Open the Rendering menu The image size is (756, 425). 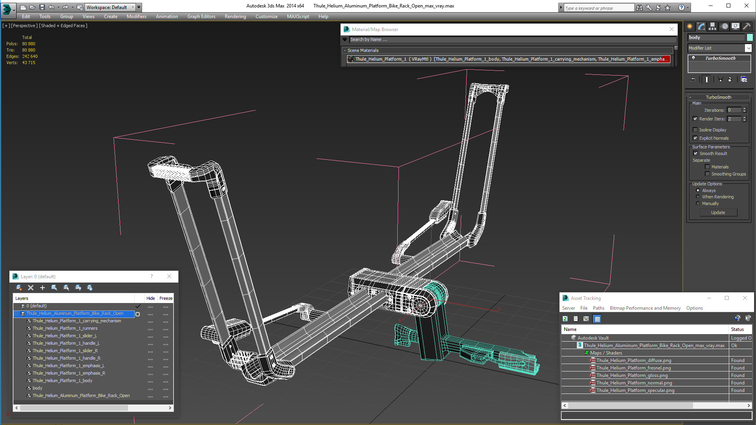tap(235, 17)
